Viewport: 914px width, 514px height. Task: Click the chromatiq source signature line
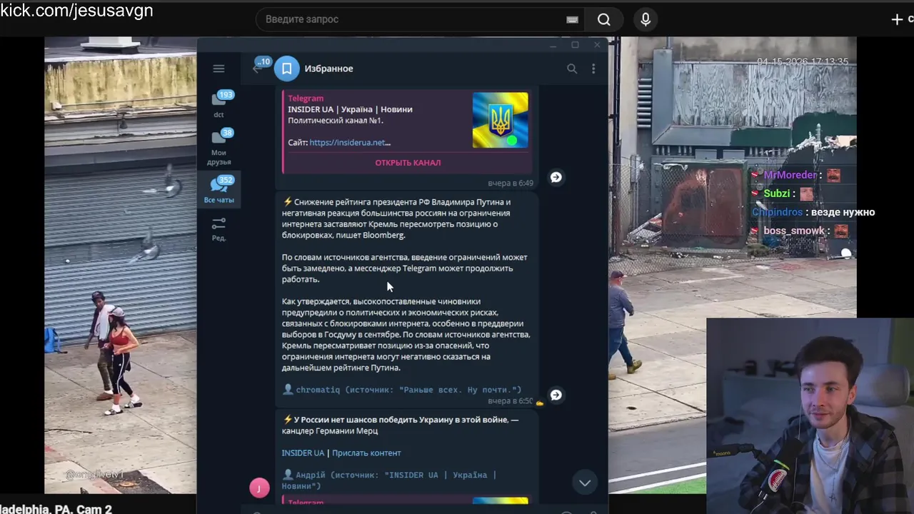coord(402,390)
